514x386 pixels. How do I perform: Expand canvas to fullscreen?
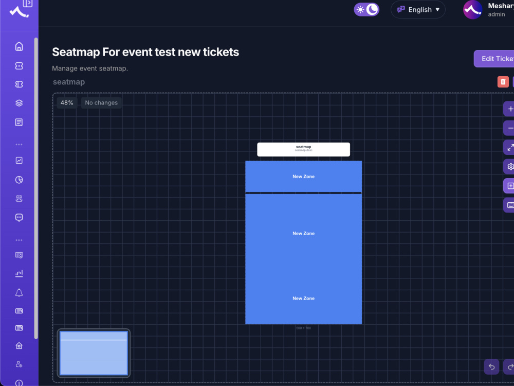tap(509, 147)
